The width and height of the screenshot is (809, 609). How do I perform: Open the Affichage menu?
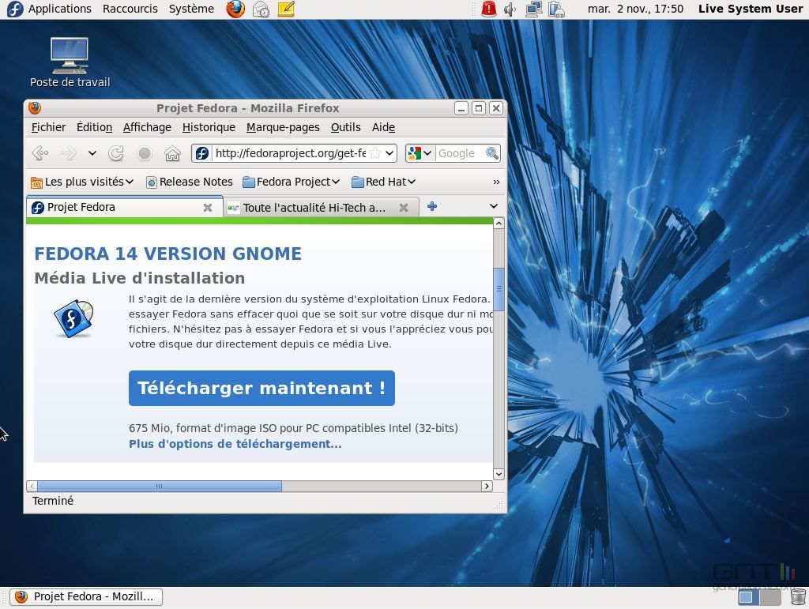coord(147,127)
